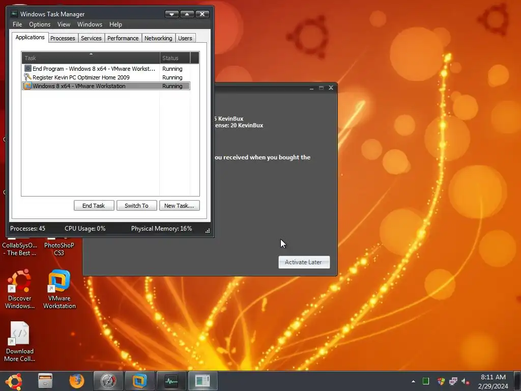Open the muted volume tray icon

466,381
